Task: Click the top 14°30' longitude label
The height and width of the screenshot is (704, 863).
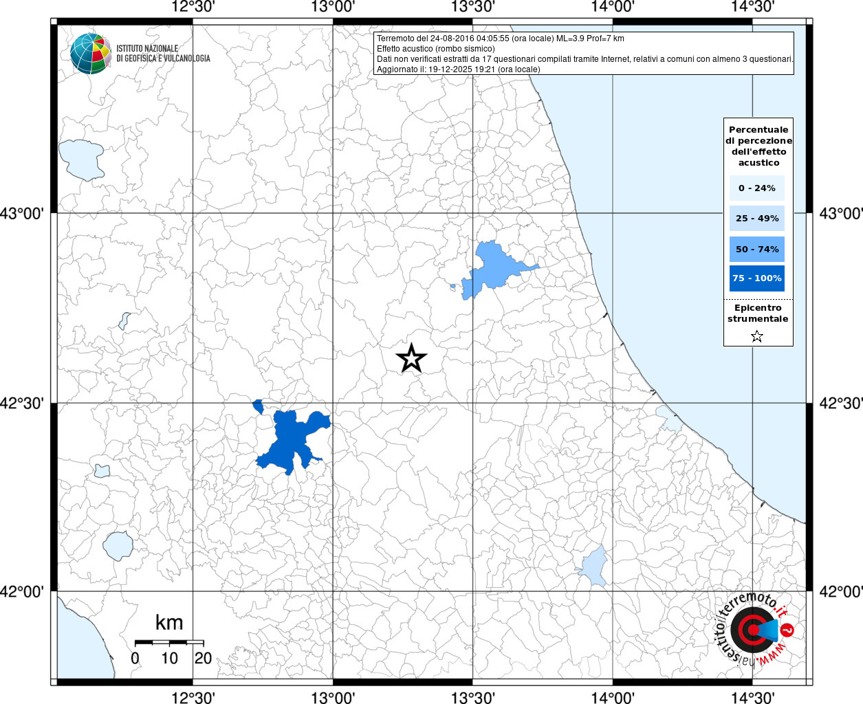Action: click(x=753, y=7)
